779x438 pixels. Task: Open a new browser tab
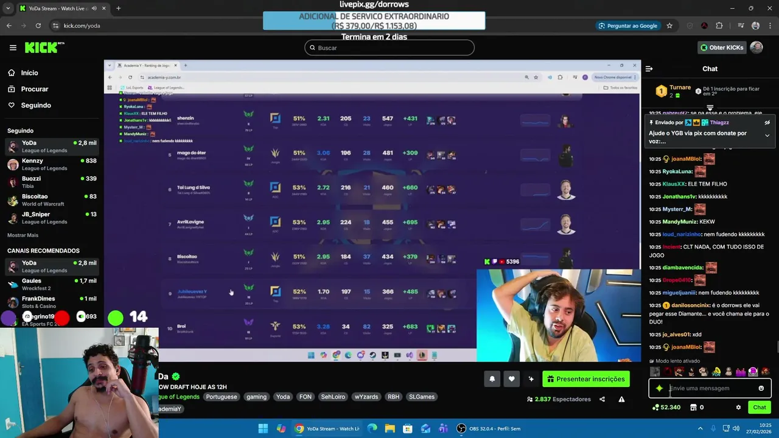(x=118, y=9)
